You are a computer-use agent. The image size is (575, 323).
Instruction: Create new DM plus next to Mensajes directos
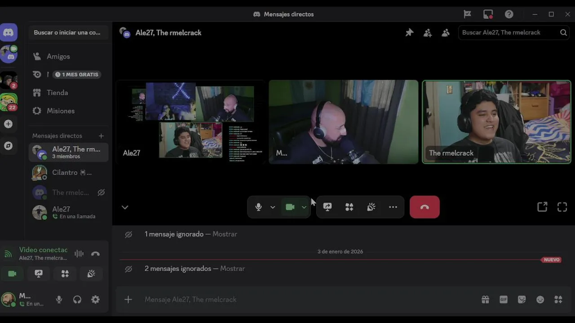(x=101, y=136)
